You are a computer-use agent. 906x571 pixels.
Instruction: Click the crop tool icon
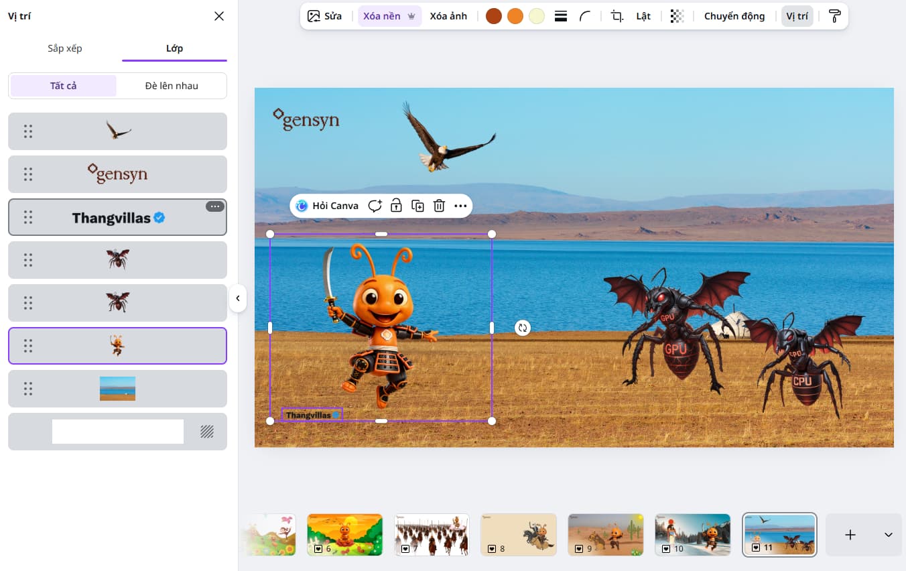tap(617, 16)
